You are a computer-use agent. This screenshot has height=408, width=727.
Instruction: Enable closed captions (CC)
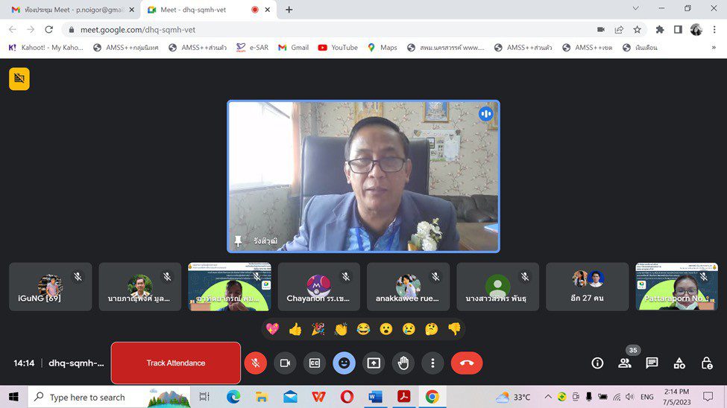click(x=315, y=363)
